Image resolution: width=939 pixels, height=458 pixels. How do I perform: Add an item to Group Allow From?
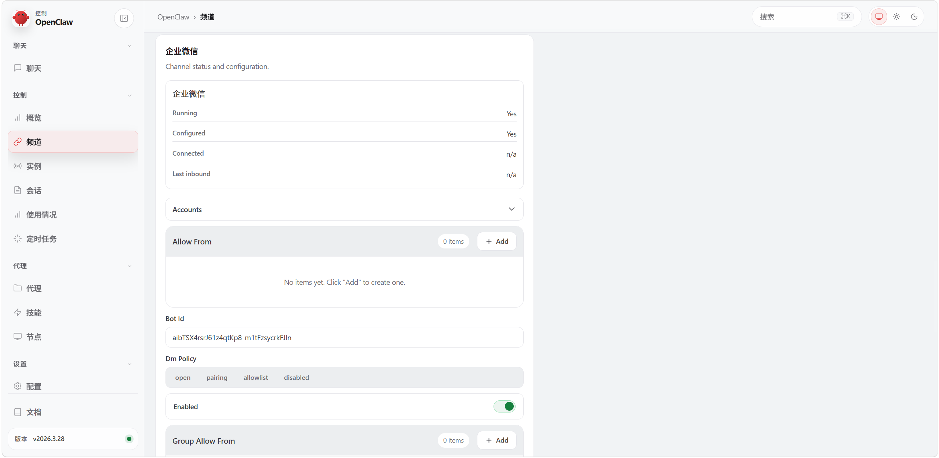(496, 440)
